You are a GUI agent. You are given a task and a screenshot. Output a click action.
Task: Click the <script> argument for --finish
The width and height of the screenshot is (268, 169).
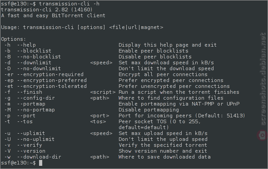click(103, 92)
